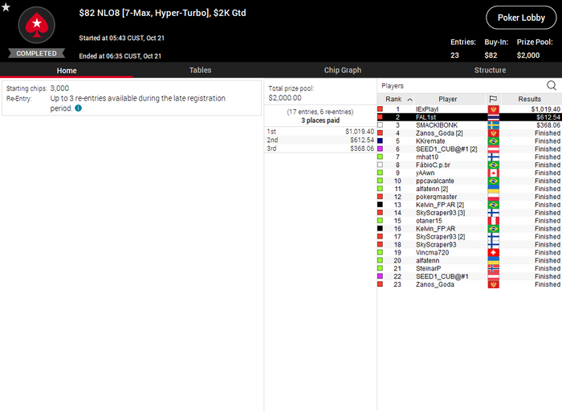Screen dimensions: 562x412
Task: Click yAAwn's Canada flag icon
Action: click(493, 173)
